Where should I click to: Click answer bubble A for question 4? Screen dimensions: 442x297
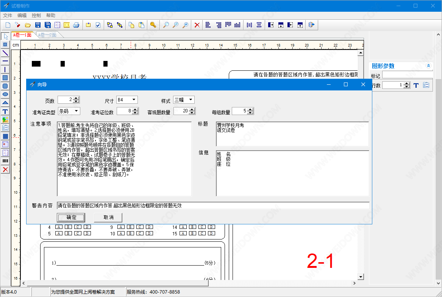pos(59,227)
